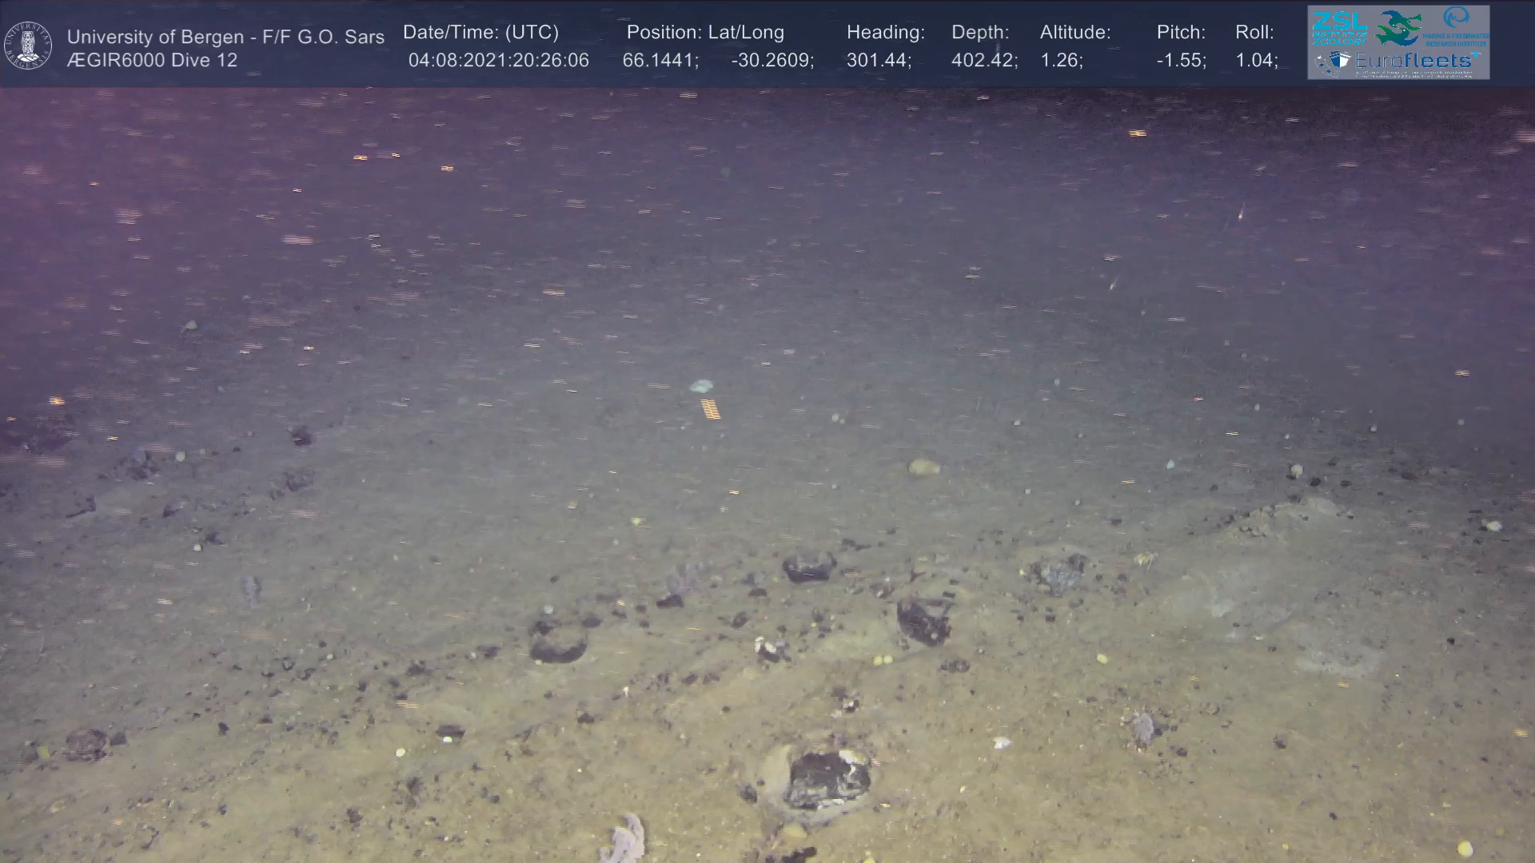The height and width of the screenshot is (863, 1535).
Task: Click the 'Position: Lat/Long' header
Action: (x=705, y=32)
